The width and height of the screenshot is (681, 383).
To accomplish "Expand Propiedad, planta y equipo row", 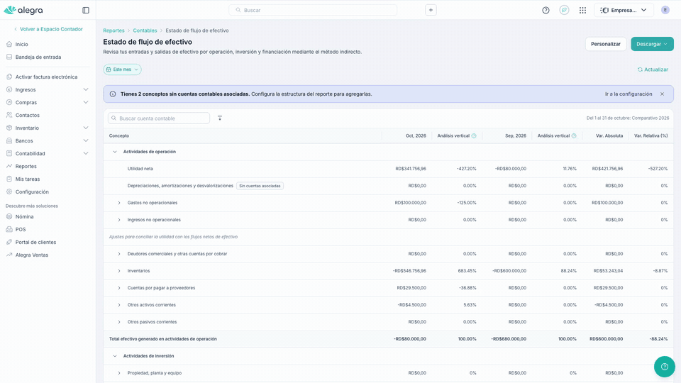I will point(119,373).
